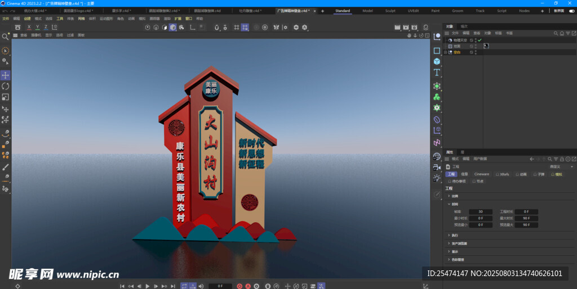Open the 文件 menu in main menu bar

click(6, 19)
